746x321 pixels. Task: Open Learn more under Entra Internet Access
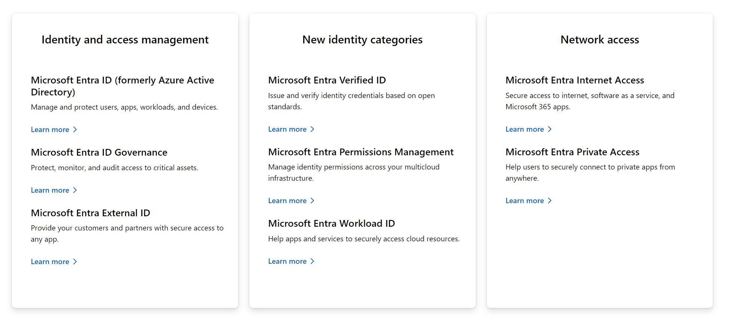point(528,129)
